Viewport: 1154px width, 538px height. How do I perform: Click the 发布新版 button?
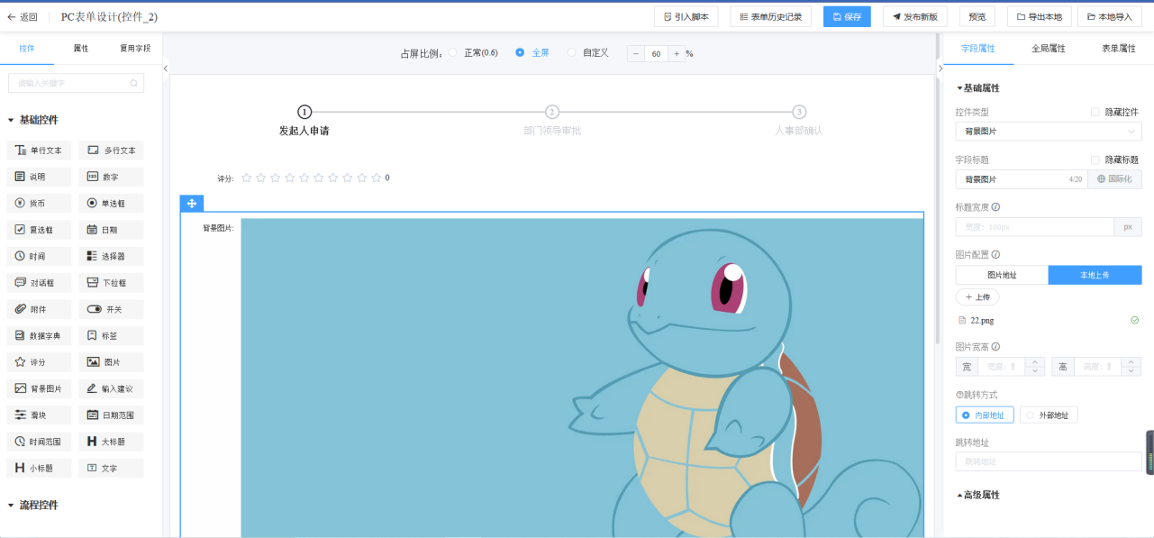coord(915,16)
